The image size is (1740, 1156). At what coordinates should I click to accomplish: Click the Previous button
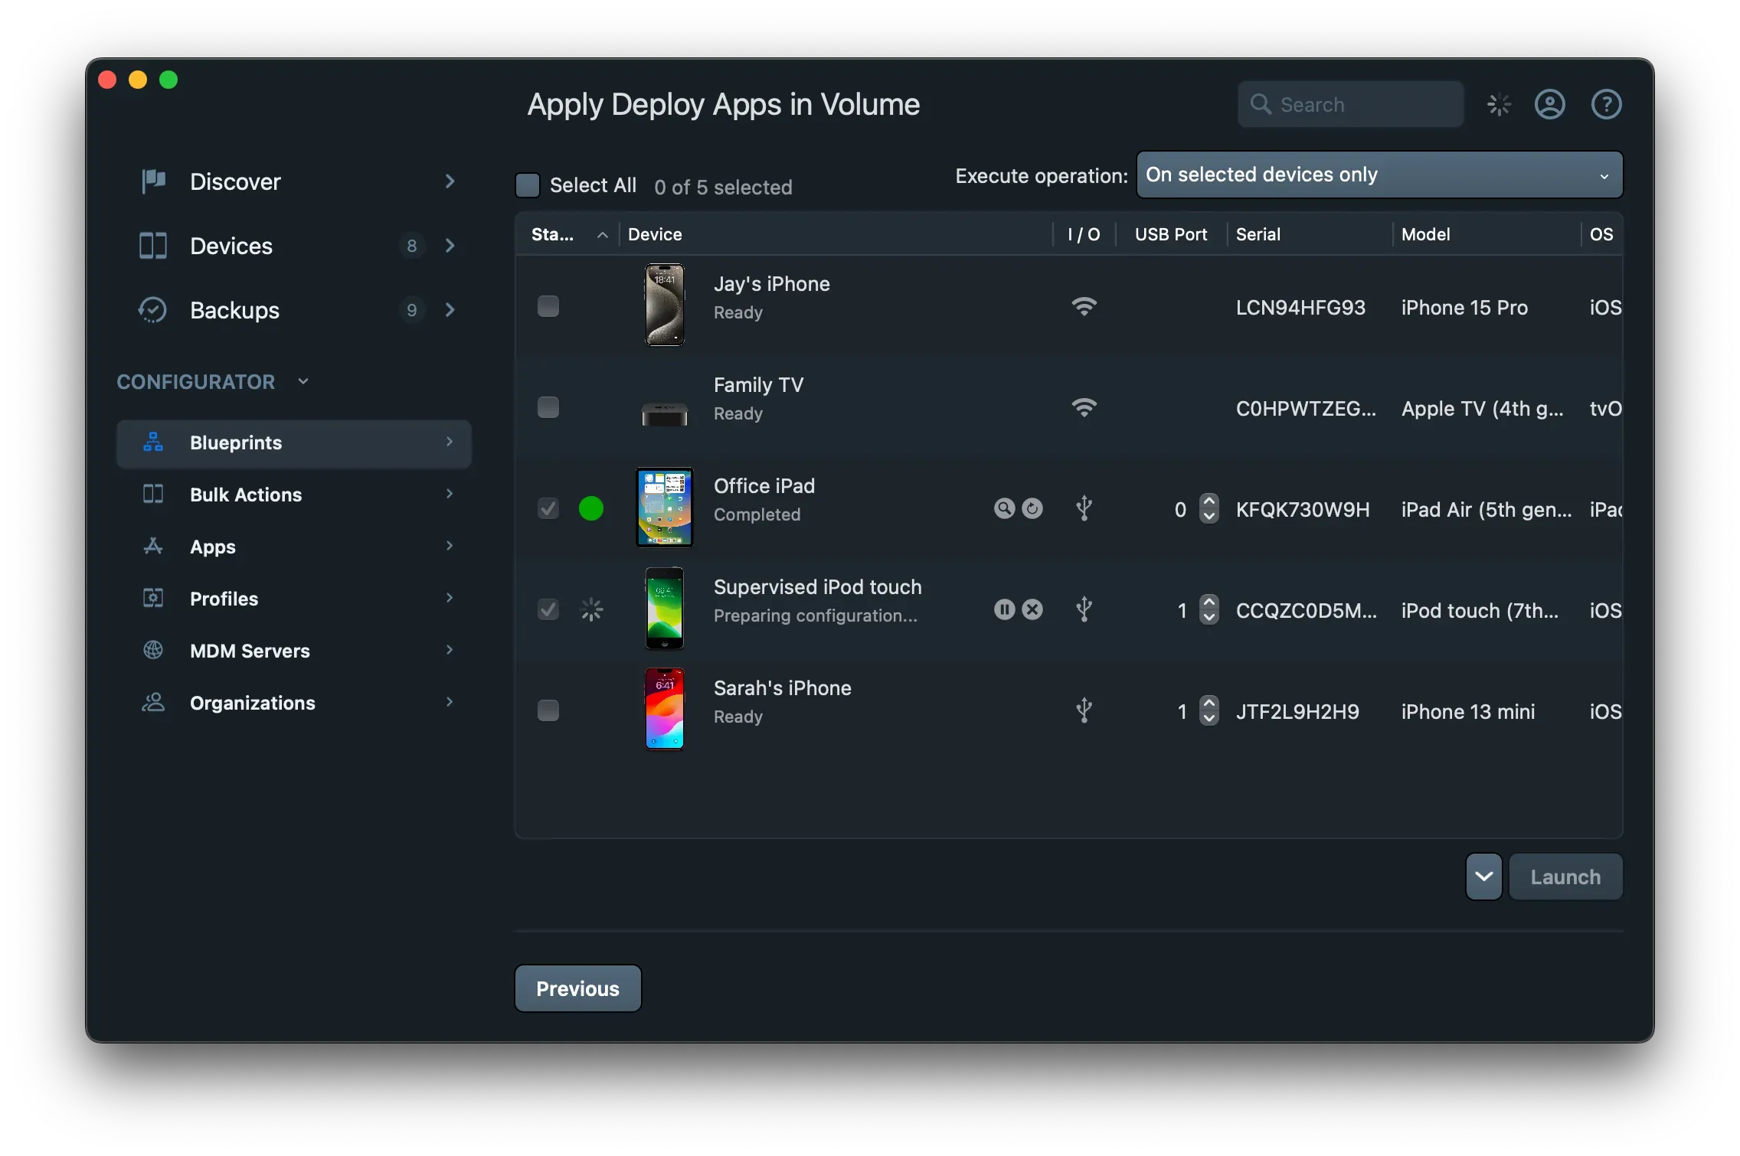pos(577,988)
